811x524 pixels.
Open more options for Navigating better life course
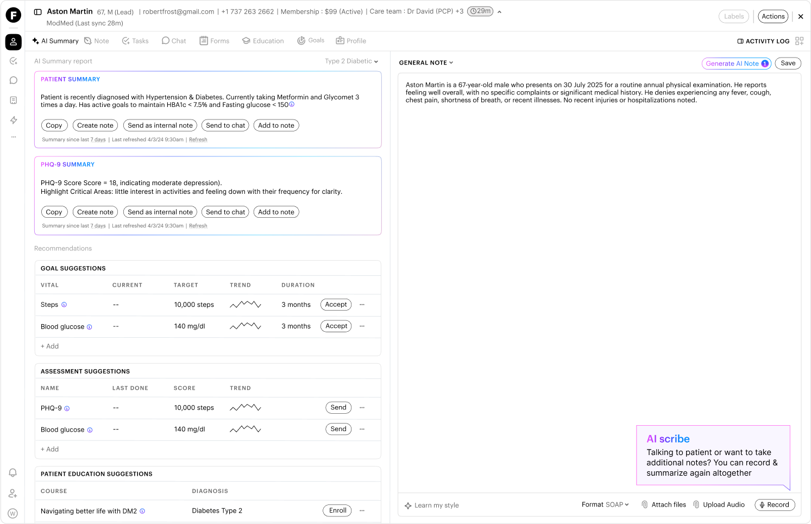tap(362, 510)
